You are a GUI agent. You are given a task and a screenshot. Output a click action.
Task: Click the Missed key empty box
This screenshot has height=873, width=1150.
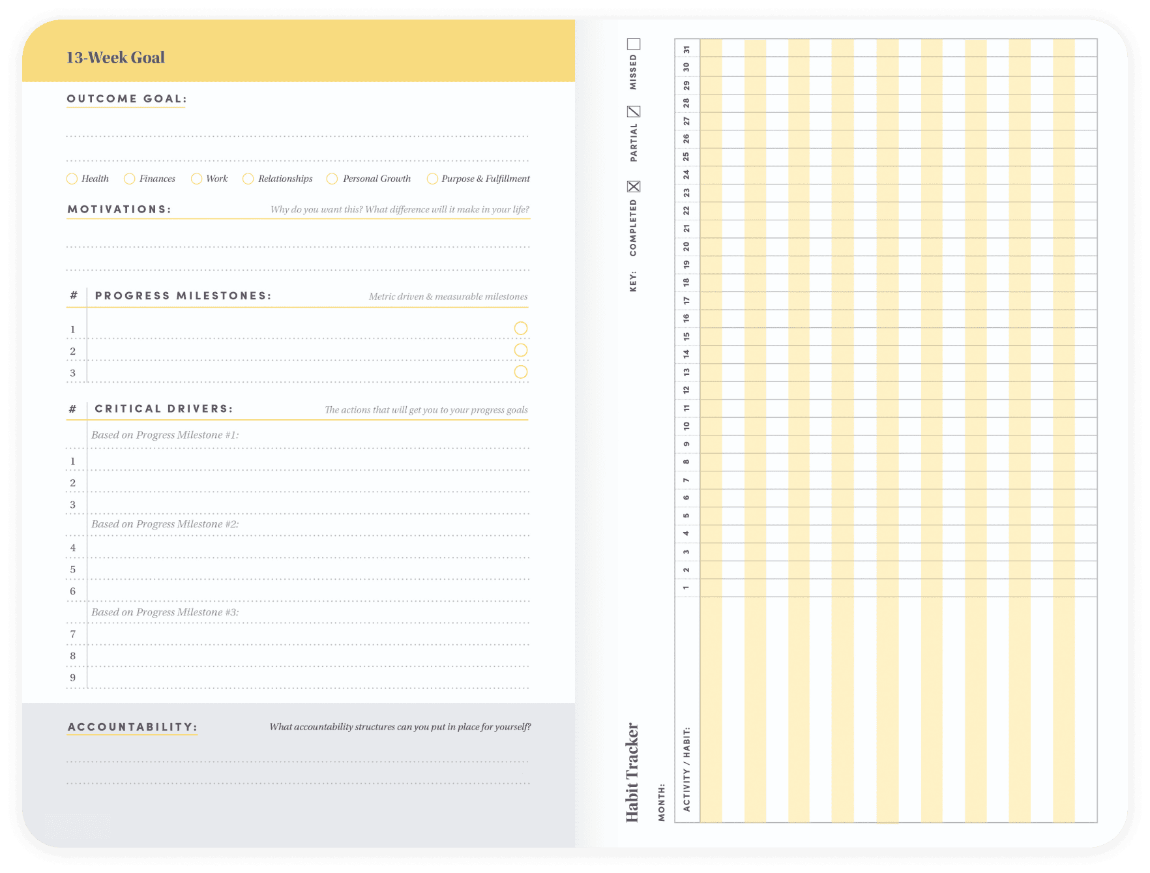point(634,44)
